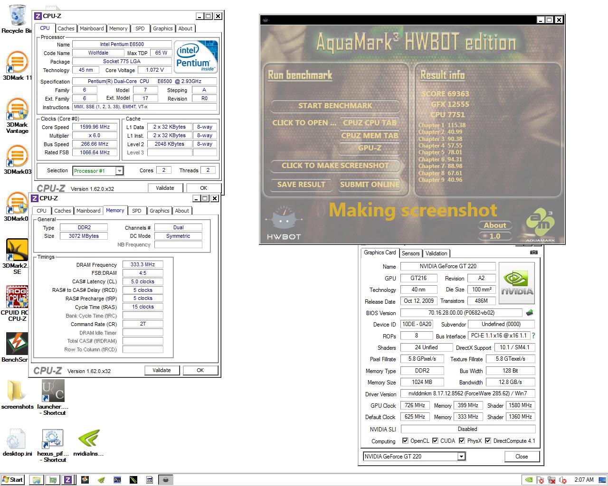The height and width of the screenshot is (486, 608).
Task: Open the Recycle Bin desktop icon
Action: [17, 18]
